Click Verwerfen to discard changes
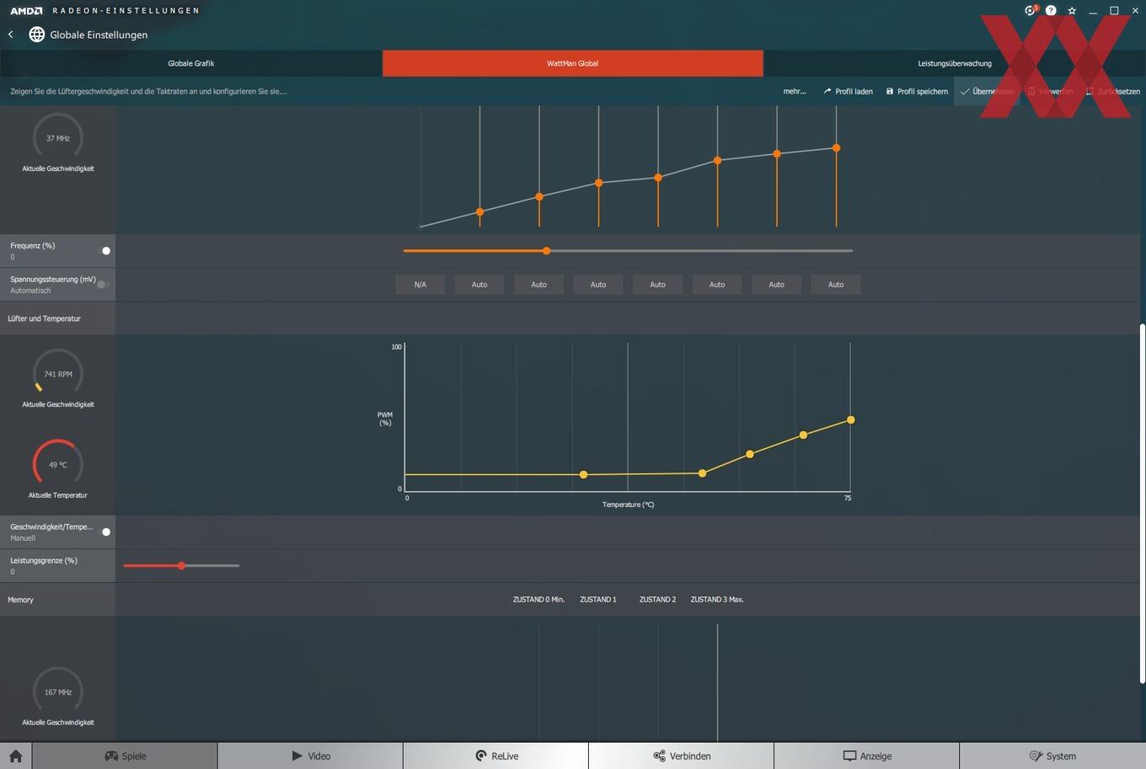 (x=1050, y=91)
